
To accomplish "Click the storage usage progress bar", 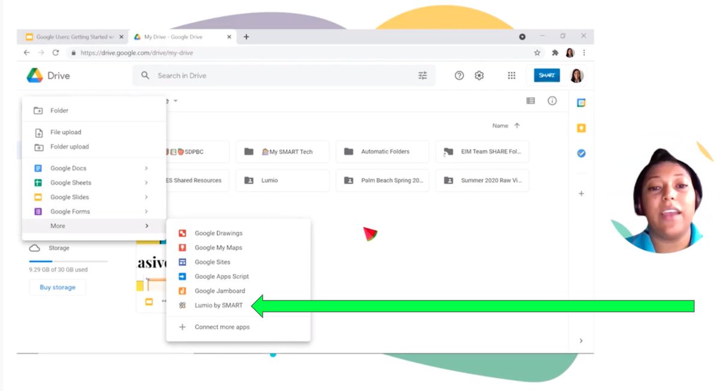I will tap(68, 261).
